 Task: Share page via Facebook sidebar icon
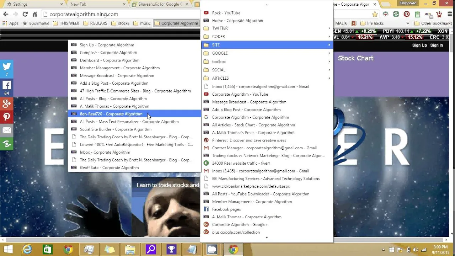click(x=7, y=88)
